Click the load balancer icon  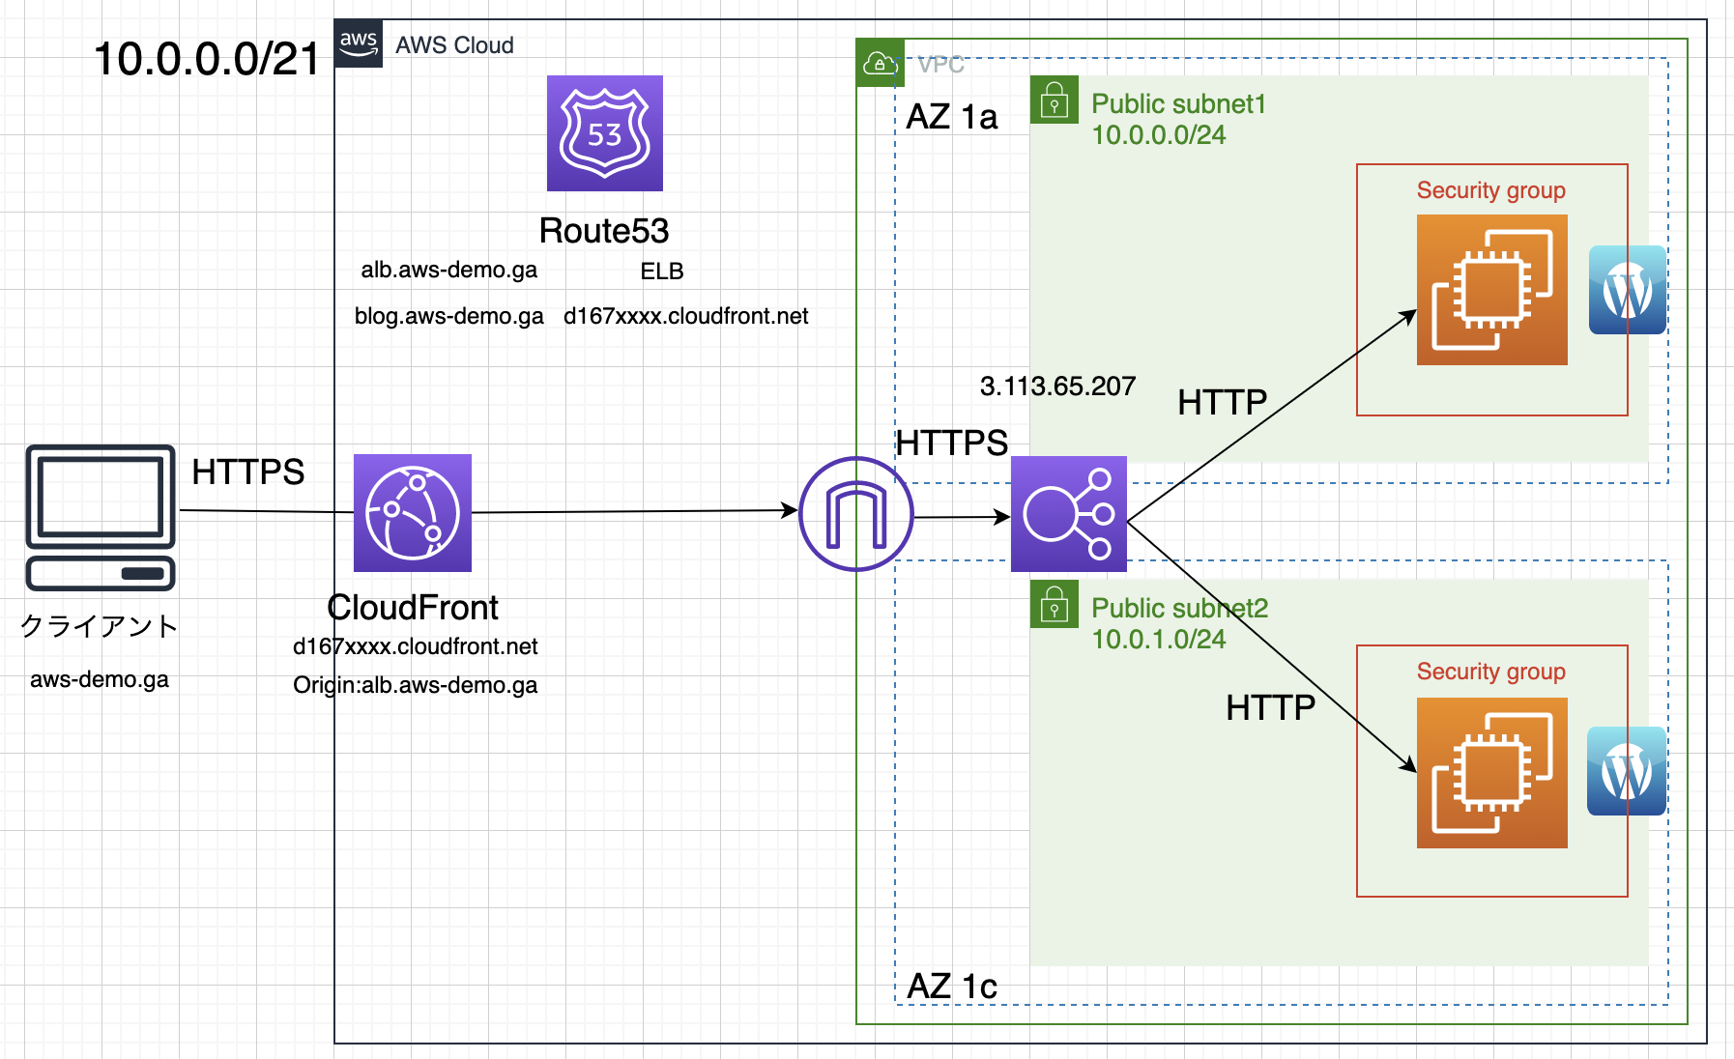(x=1069, y=514)
